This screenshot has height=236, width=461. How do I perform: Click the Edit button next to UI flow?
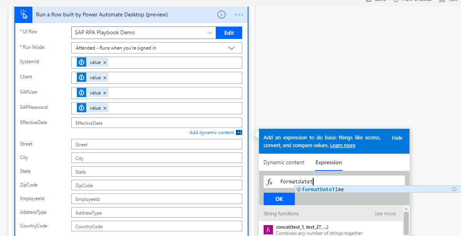pos(229,33)
